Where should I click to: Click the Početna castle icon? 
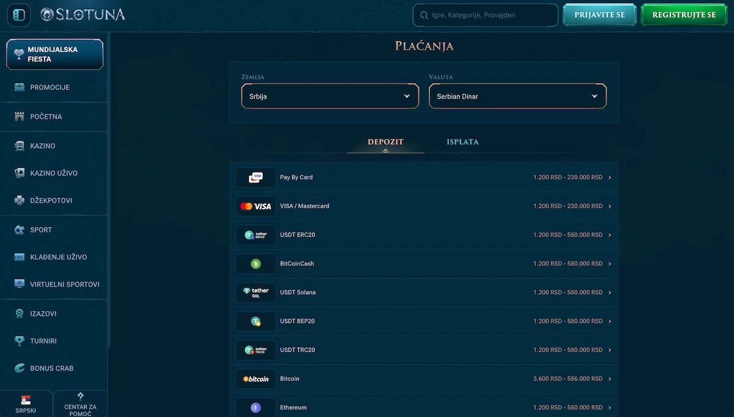tap(19, 116)
